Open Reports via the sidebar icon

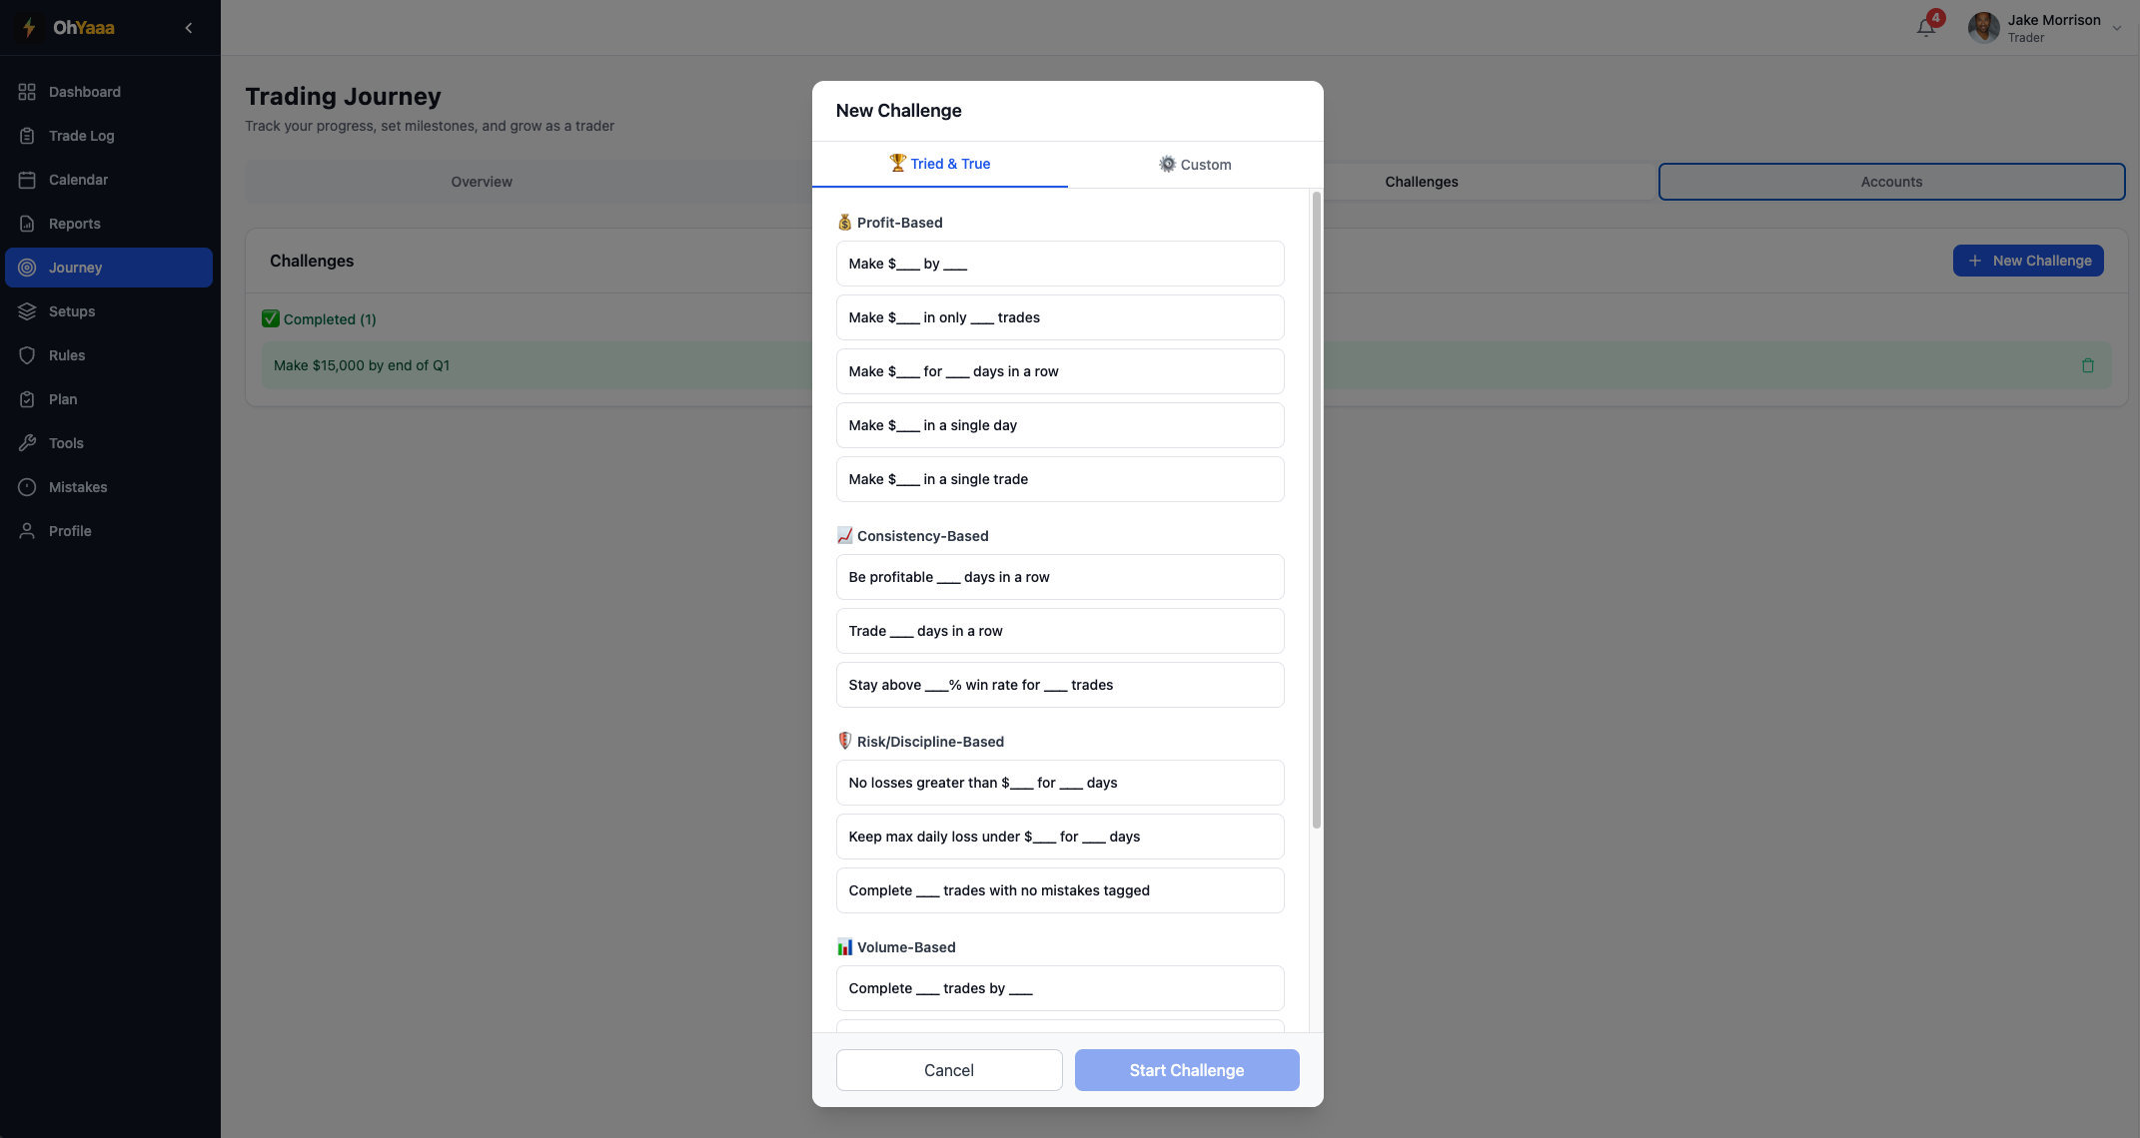[27, 224]
